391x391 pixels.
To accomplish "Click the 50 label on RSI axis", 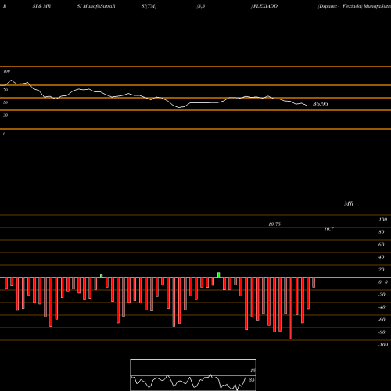I will click(x=5, y=102).
